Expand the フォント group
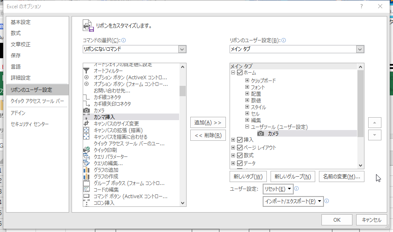 [247, 87]
